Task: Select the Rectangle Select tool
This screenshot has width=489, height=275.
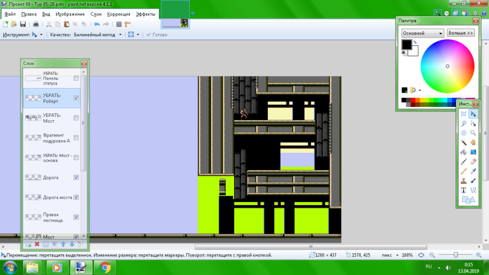Action: pyautogui.click(x=463, y=114)
